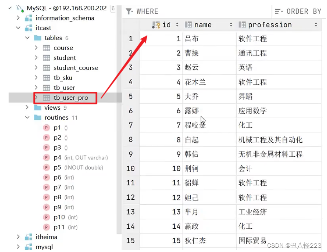Image resolution: width=327 pixels, height=252 pixels.
Task: Expand the mysql schema node
Action: (x=18, y=247)
